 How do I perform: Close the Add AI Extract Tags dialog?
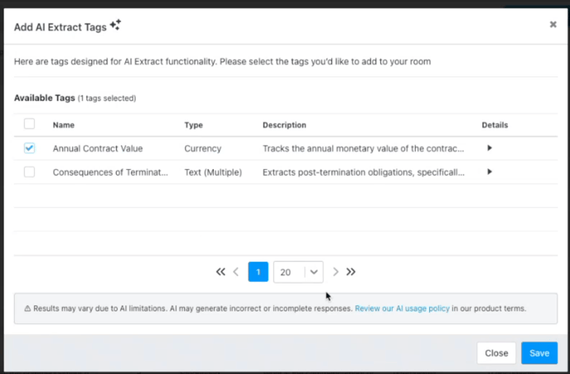(x=553, y=25)
